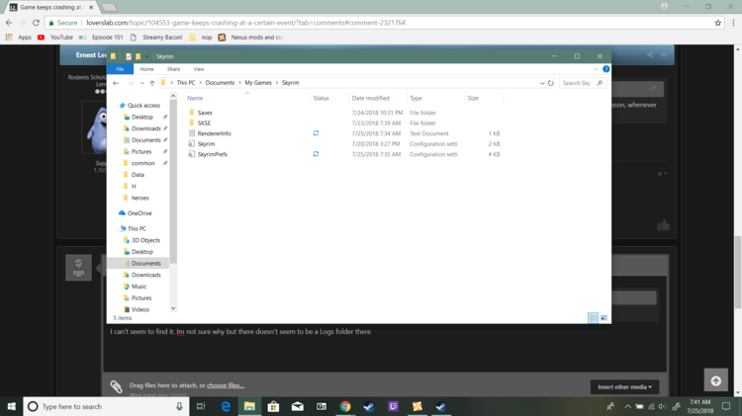Click Cortana microphone icon
The width and height of the screenshot is (742, 416).
179,406
